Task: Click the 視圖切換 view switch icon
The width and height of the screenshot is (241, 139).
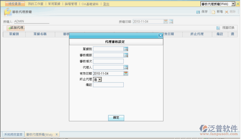Action: coord(218,28)
